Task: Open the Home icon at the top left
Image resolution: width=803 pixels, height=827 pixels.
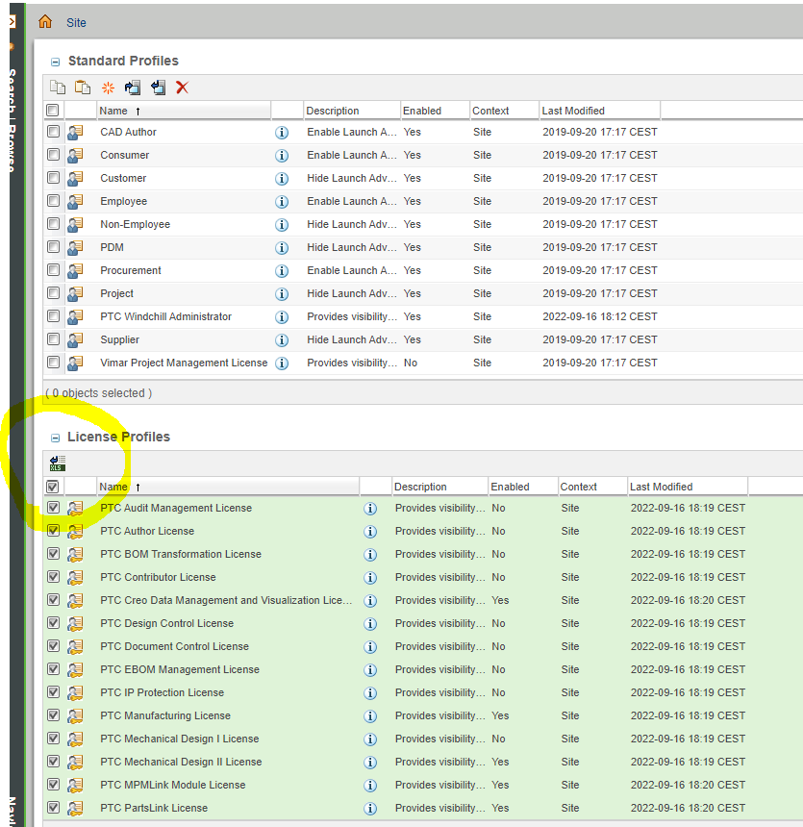Action: pyautogui.click(x=44, y=20)
